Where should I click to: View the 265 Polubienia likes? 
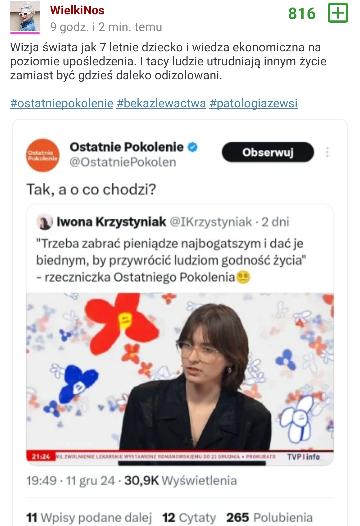point(269,517)
